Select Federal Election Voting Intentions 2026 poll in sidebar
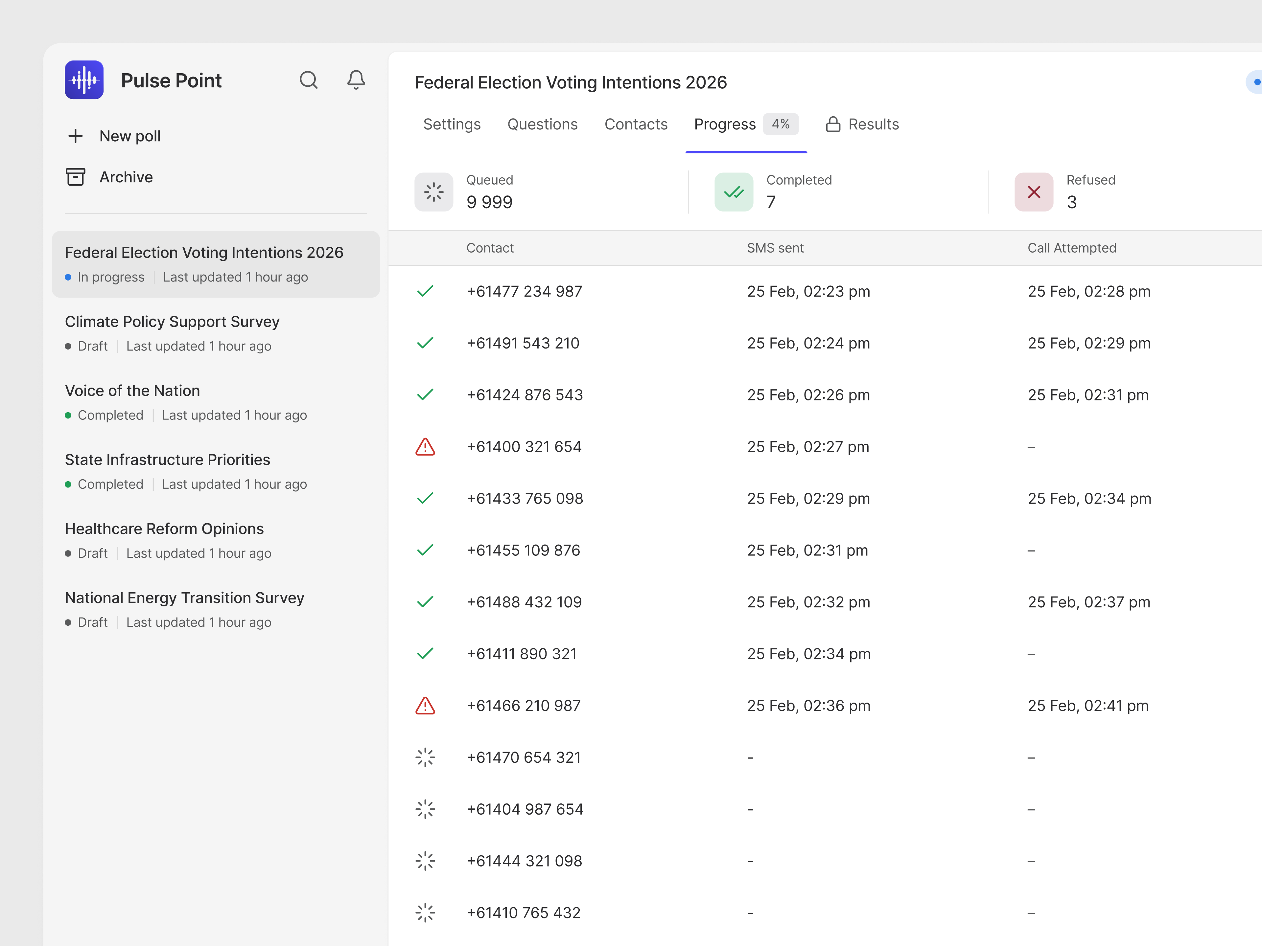 (x=216, y=264)
